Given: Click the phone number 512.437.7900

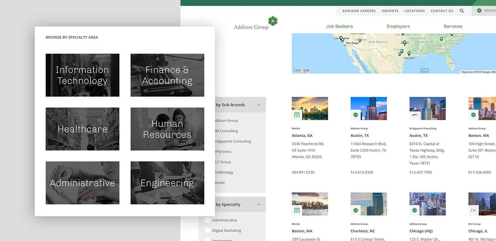Looking at the screenshot, I should point(421,172).
